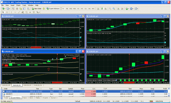Screen dimensions: 171x103
Task: Open the Alerts terminal tab
Action: [x=31, y=98]
